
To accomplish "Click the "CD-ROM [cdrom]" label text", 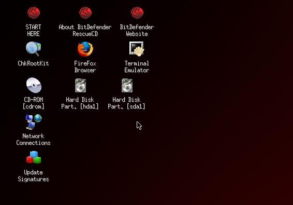I will (x=34, y=103).
